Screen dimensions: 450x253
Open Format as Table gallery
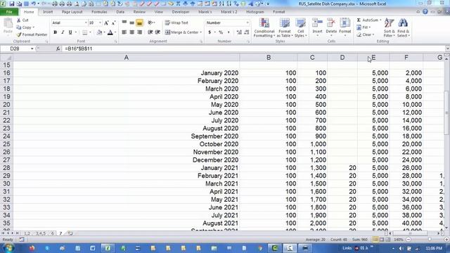pos(284,28)
